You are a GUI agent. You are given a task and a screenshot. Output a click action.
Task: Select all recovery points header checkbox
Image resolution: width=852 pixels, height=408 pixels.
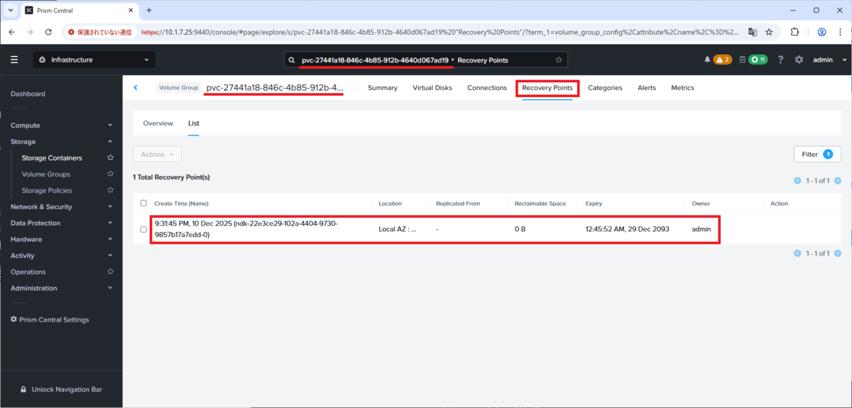point(143,204)
